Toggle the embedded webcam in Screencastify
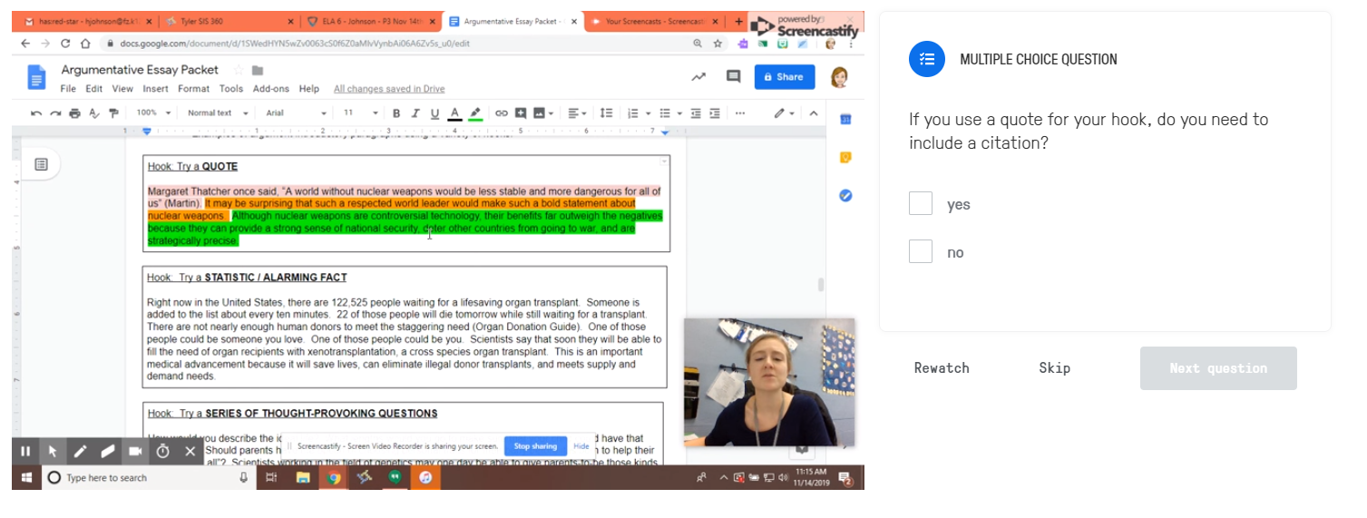 tap(135, 451)
